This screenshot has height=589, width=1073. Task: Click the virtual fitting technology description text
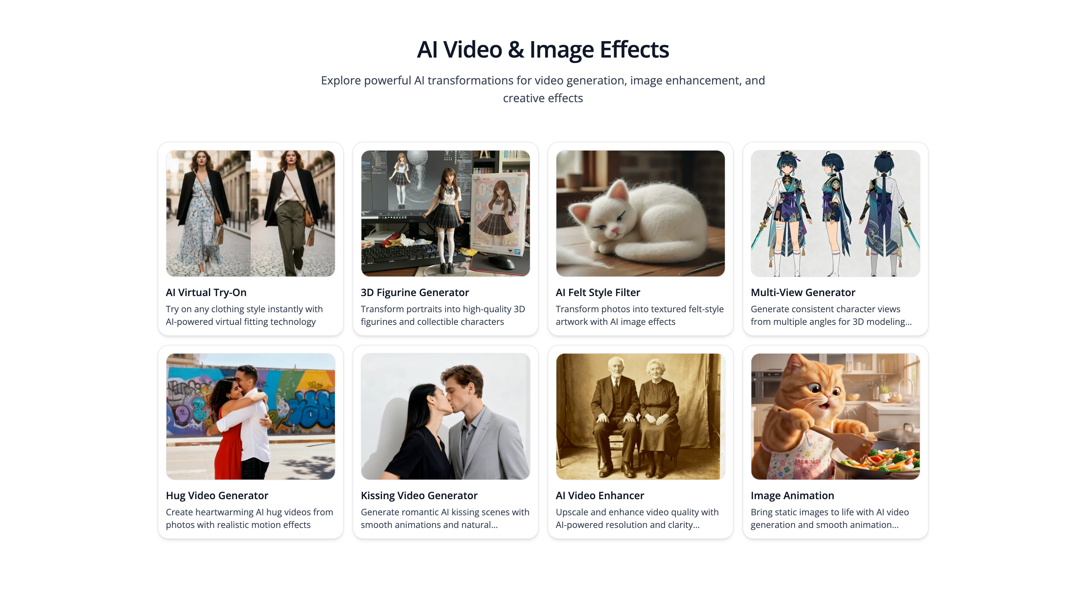[x=244, y=315]
